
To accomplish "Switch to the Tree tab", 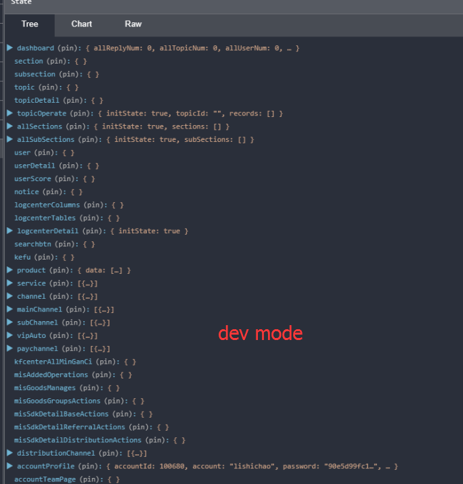I will coord(30,24).
